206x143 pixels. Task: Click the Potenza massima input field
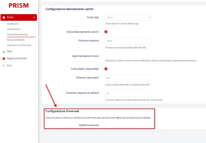click(x=128, y=41)
